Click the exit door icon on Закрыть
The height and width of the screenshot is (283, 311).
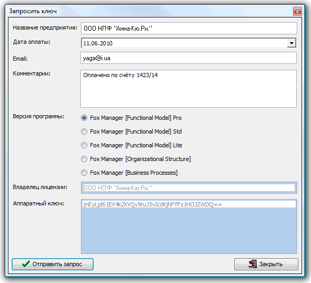pyautogui.click(x=253, y=264)
